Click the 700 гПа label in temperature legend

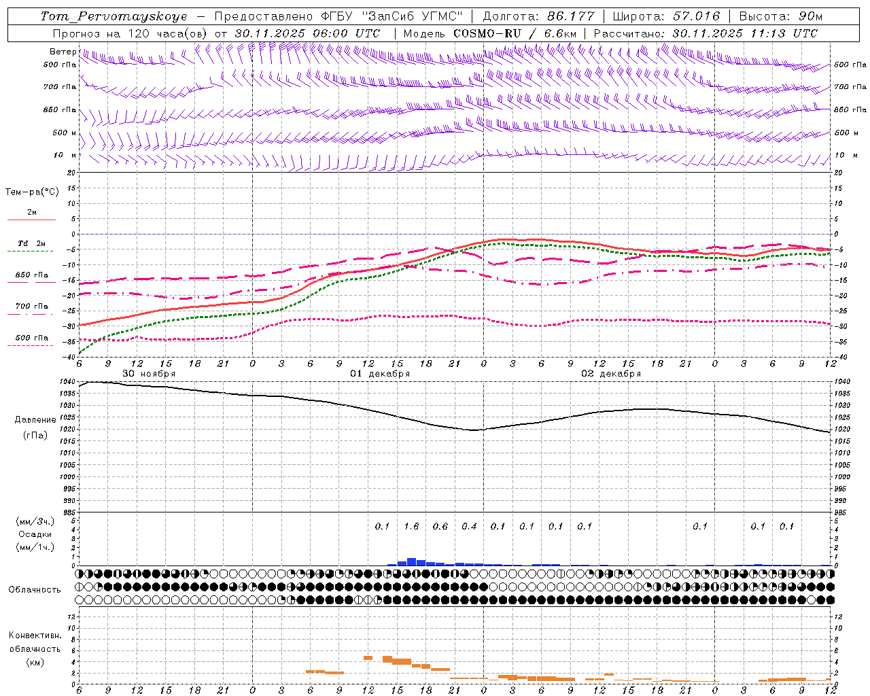32,306
